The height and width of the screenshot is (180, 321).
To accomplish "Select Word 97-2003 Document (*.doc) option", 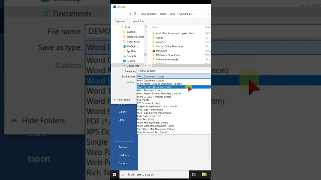I will 174,87.
